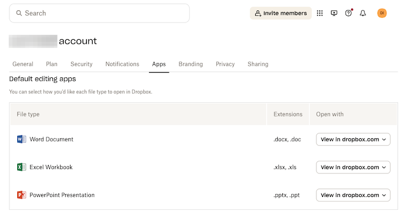Click the Word Document file icon
The width and height of the screenshot is (400, 213).
pyautogui.click(x=21, y=139)
